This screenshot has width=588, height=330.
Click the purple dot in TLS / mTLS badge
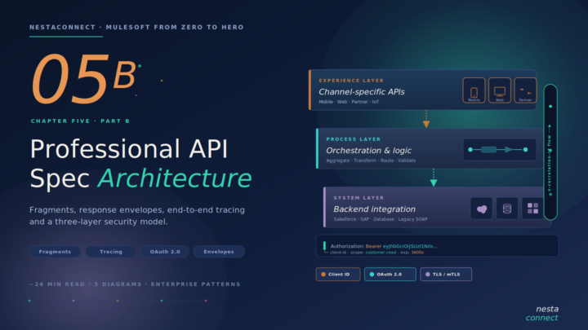tap(427, 275)
